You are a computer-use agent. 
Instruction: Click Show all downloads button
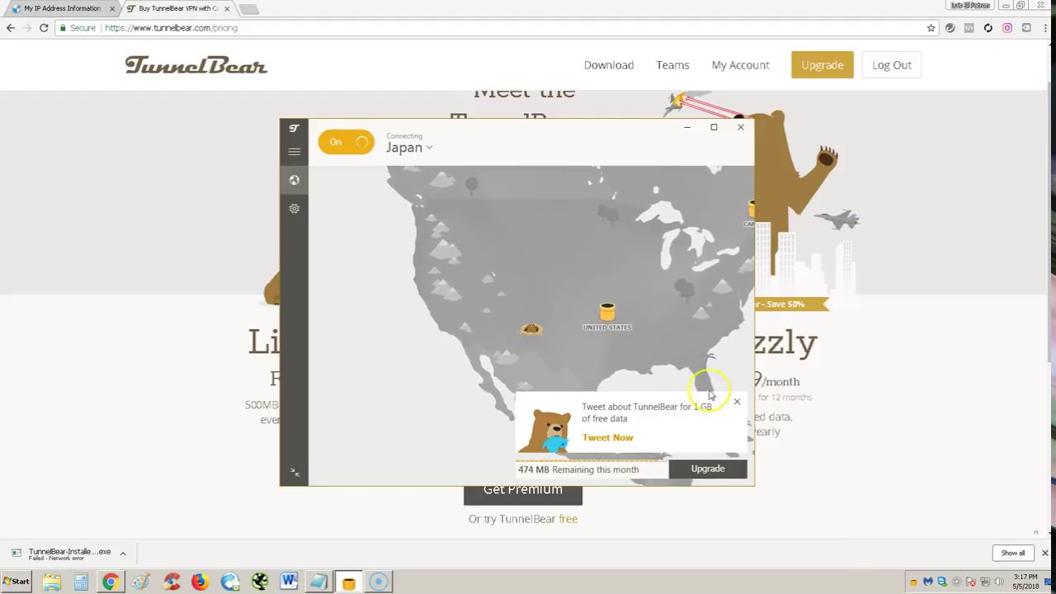coord(1013,553)
